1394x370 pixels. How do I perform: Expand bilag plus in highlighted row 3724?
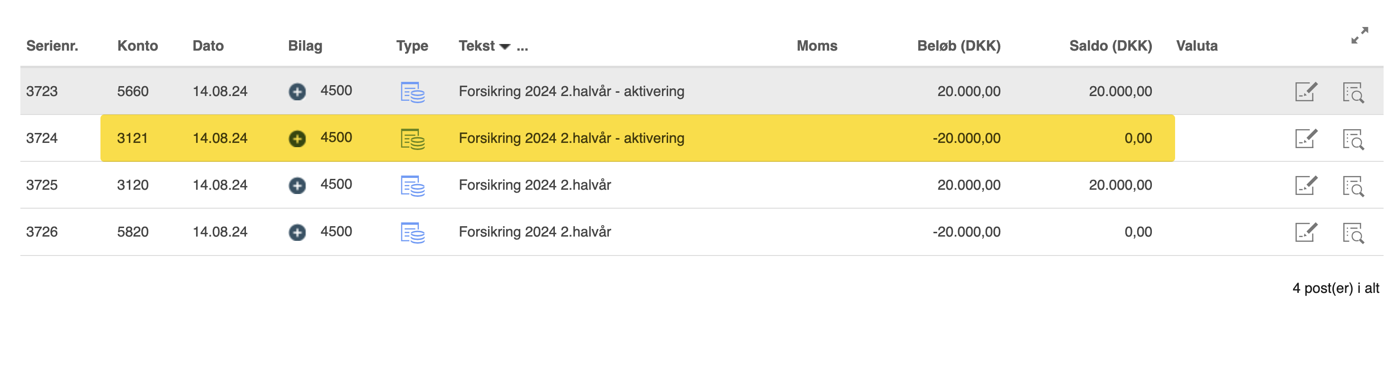tap(297, 139)
